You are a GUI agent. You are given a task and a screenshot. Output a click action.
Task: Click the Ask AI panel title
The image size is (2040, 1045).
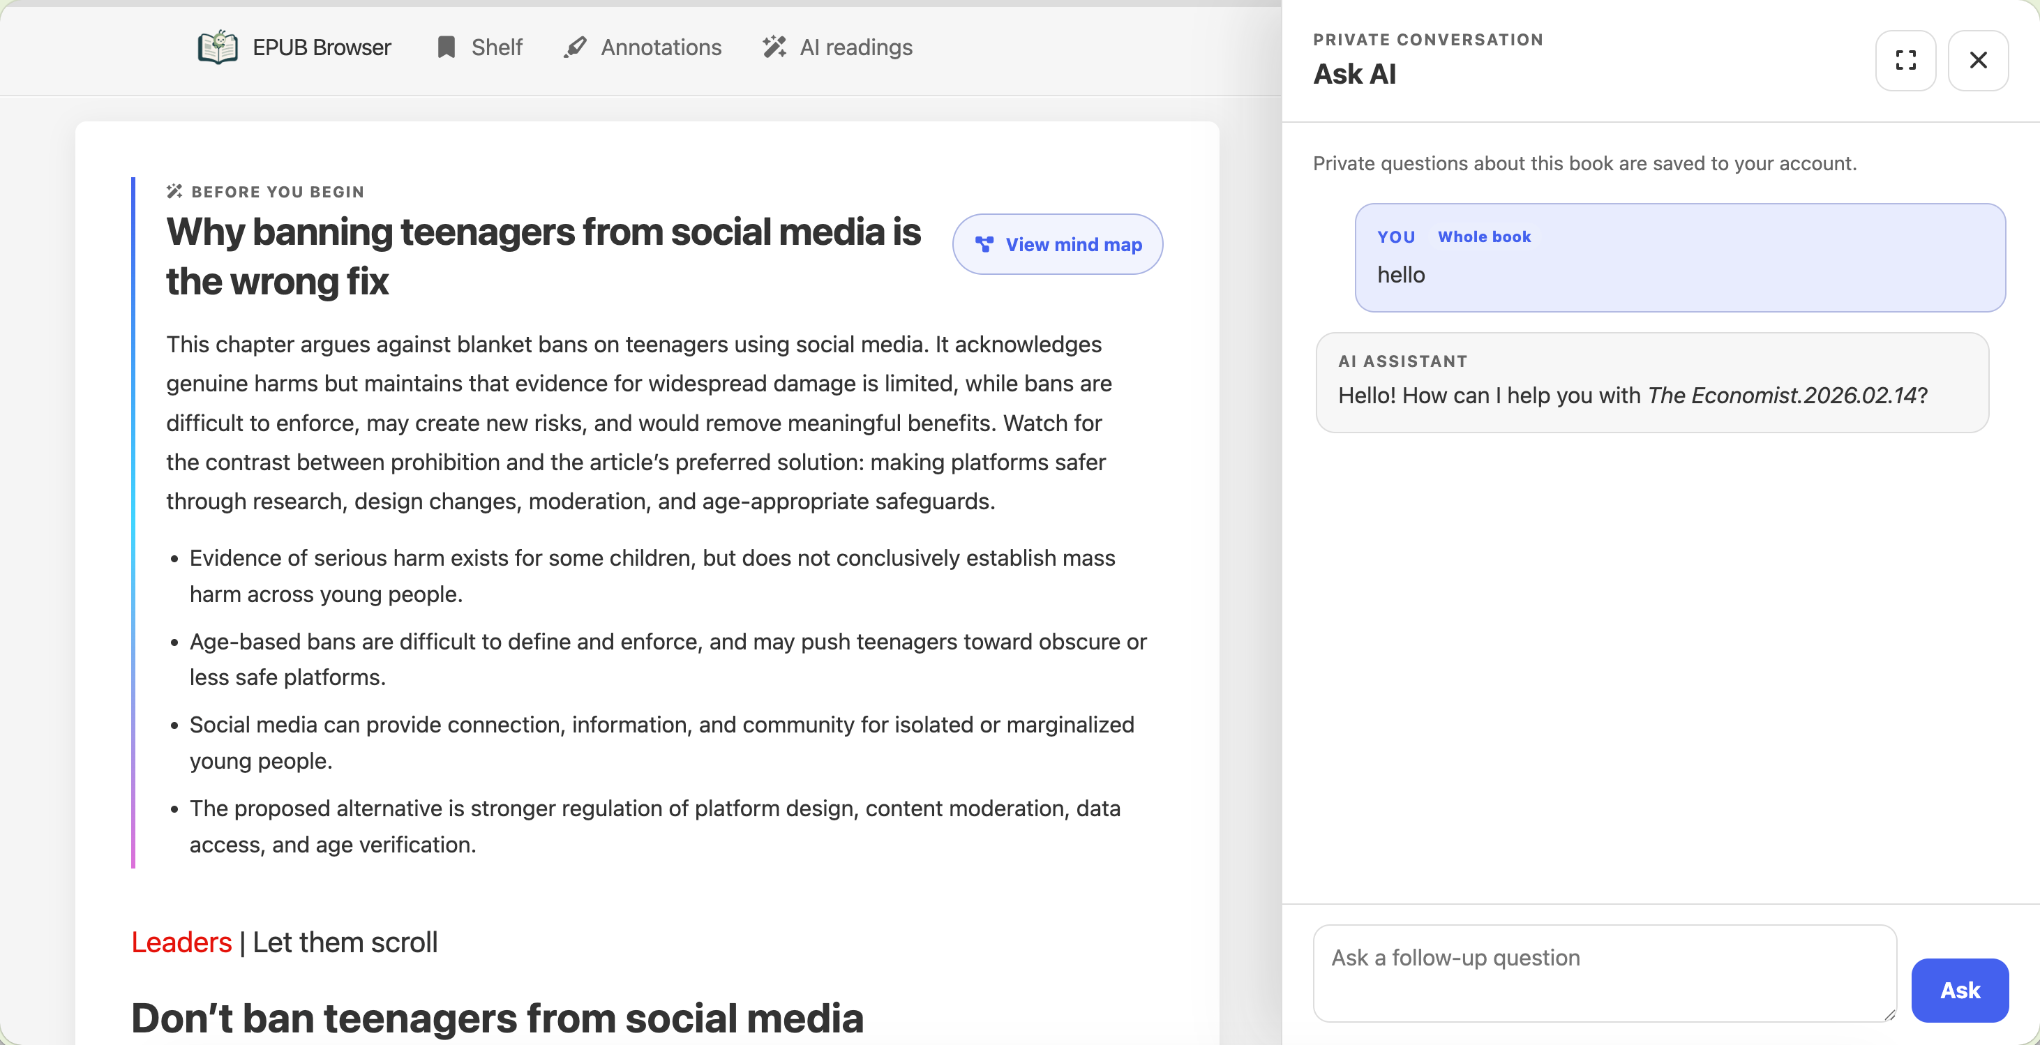tap(1354, 74)
